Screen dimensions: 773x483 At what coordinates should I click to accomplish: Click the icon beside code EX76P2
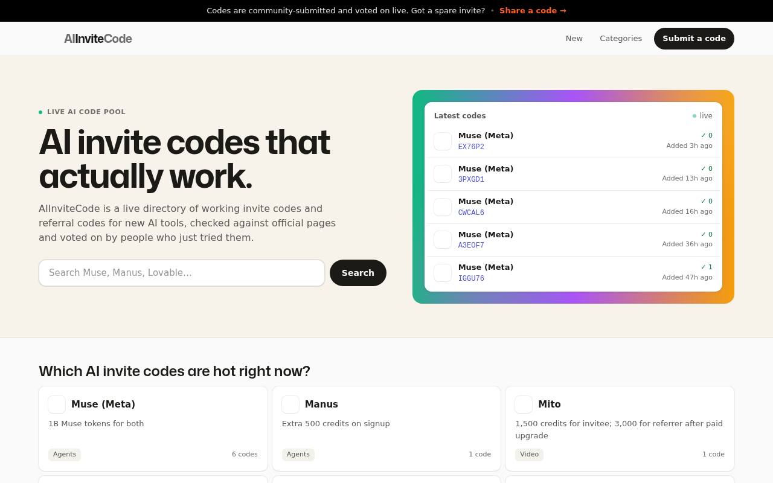pos(443,141)
